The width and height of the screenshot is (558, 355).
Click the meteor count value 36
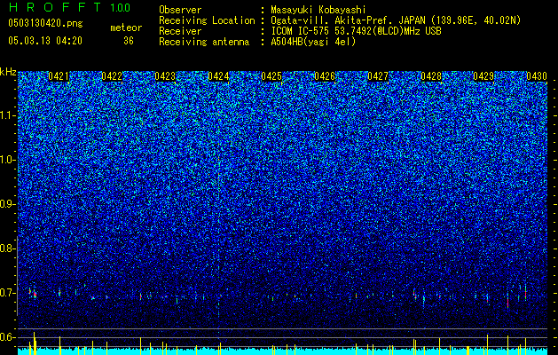129,41
